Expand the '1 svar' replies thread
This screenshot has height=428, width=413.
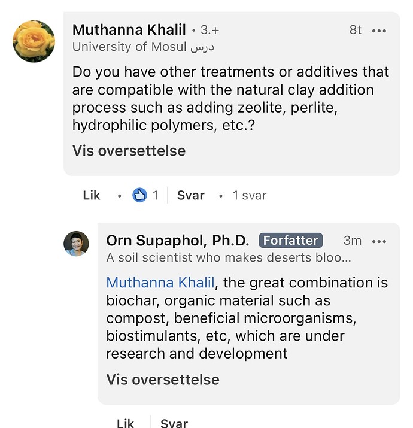coord(249,195)
